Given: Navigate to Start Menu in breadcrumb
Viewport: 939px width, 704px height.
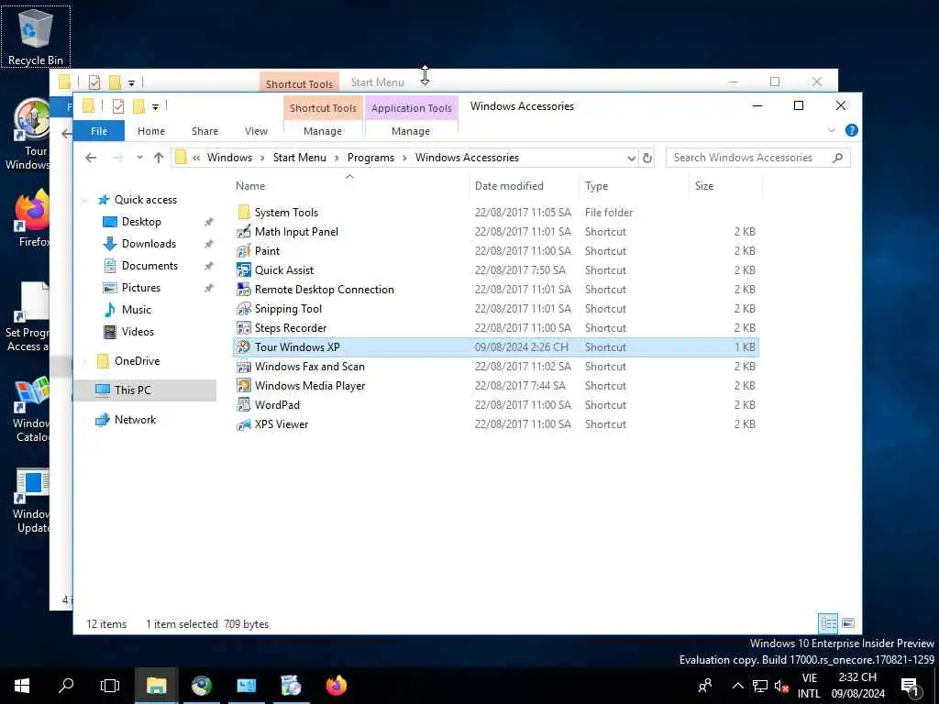Looking at the screenshot, I should pos(300,158).
